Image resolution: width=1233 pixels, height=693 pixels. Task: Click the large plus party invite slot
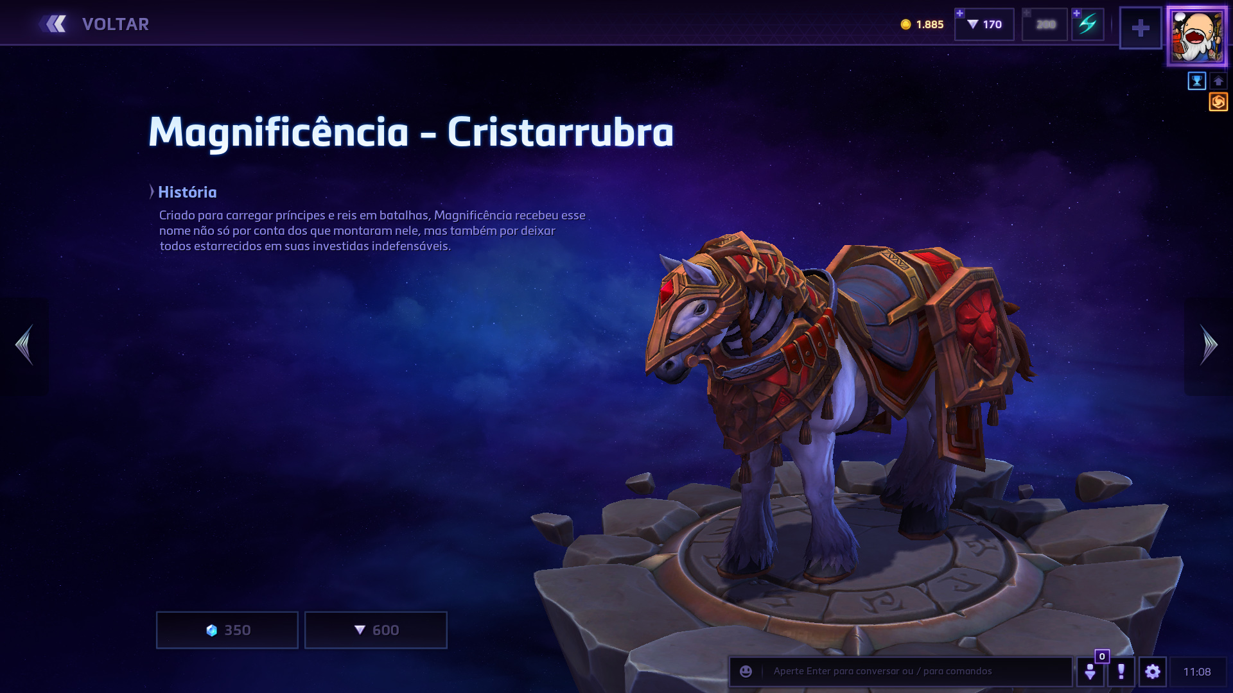tap(1141, 28)
